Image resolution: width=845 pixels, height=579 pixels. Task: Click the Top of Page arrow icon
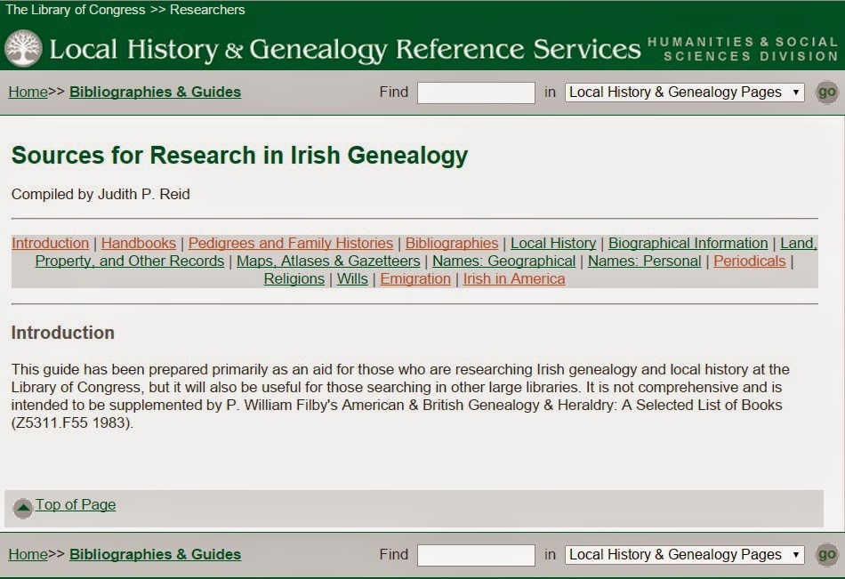[x=22, y=507]
